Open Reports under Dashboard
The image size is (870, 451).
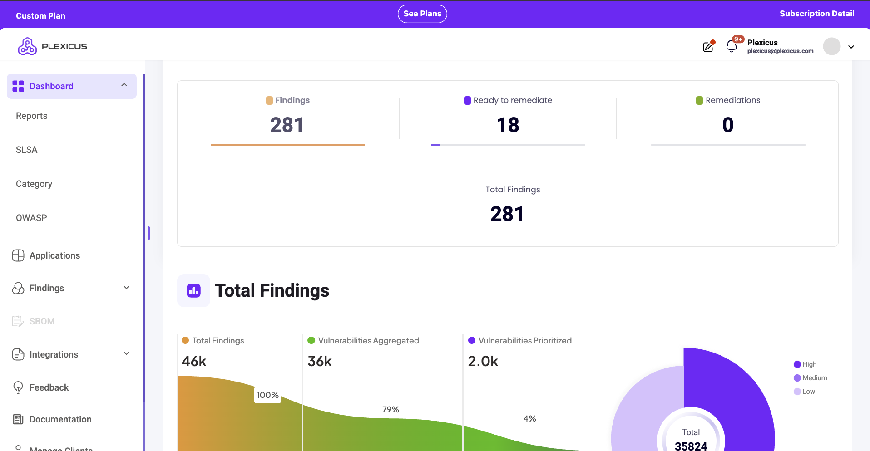click(32, 116)
